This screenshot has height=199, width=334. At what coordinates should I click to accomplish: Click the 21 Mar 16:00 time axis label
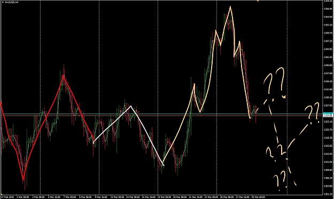click(195, 197)
